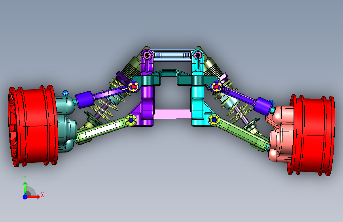Select the left lower yellow pivot joint
343x222 pixels.
131,120
